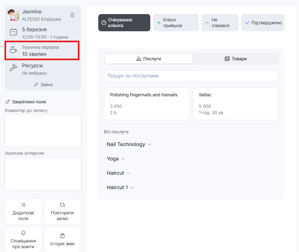Screen dimensions: 299x252
Task: Mark visit as Клієнт прийшов
Action: [176, 23]
